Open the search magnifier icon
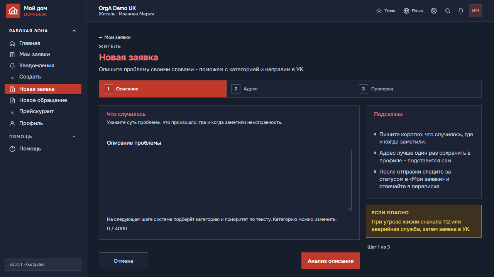 (x=448, y=11)
